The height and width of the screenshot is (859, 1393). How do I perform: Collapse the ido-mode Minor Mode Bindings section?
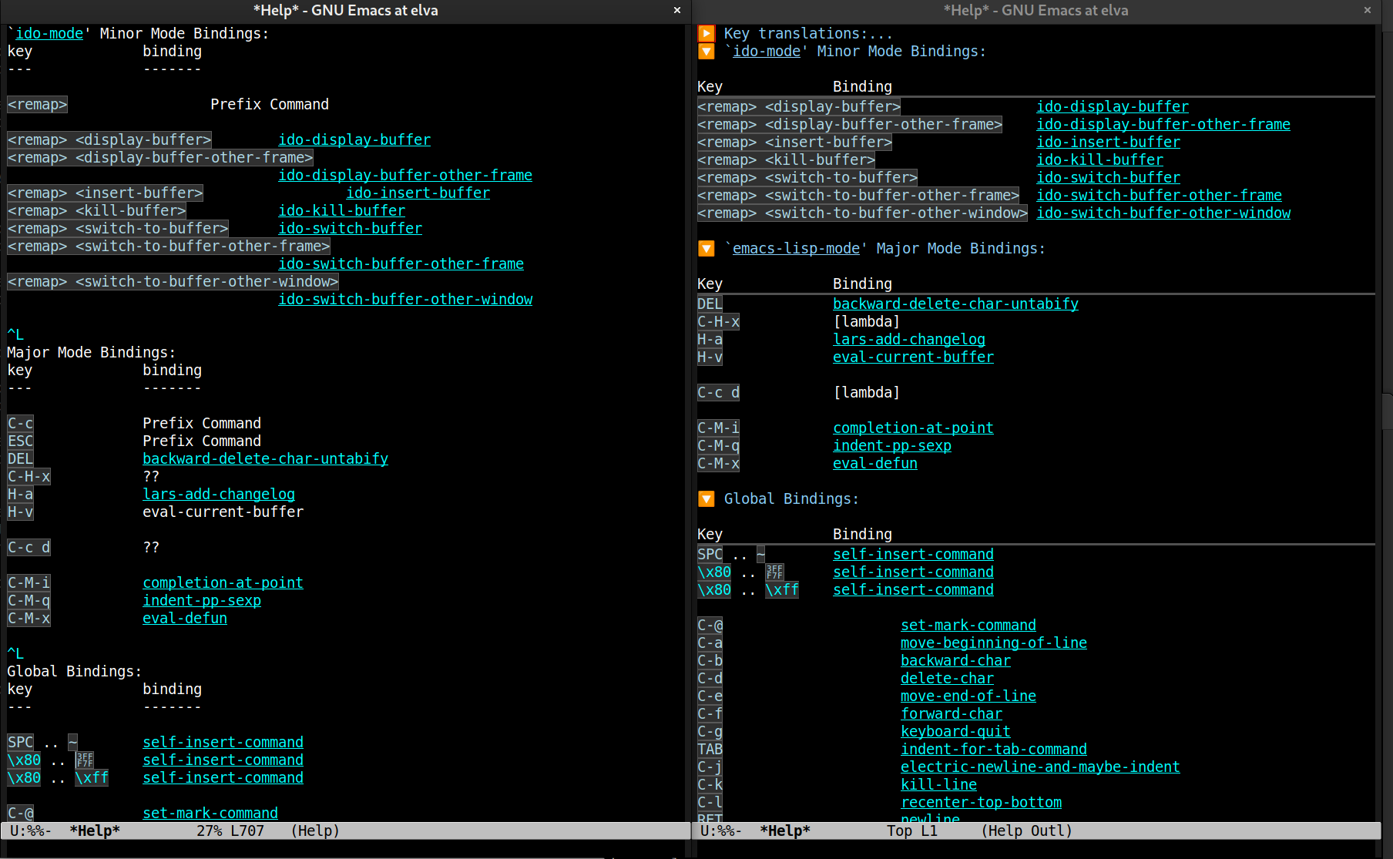(706, 51)
